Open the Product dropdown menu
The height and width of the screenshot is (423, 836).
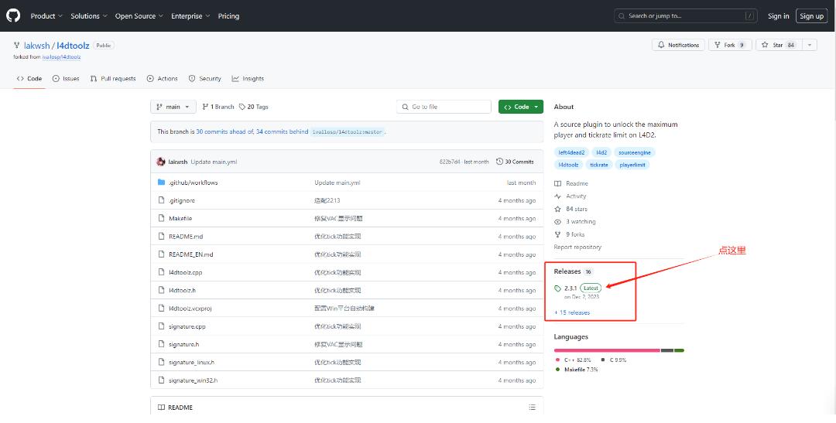point(46,16)
